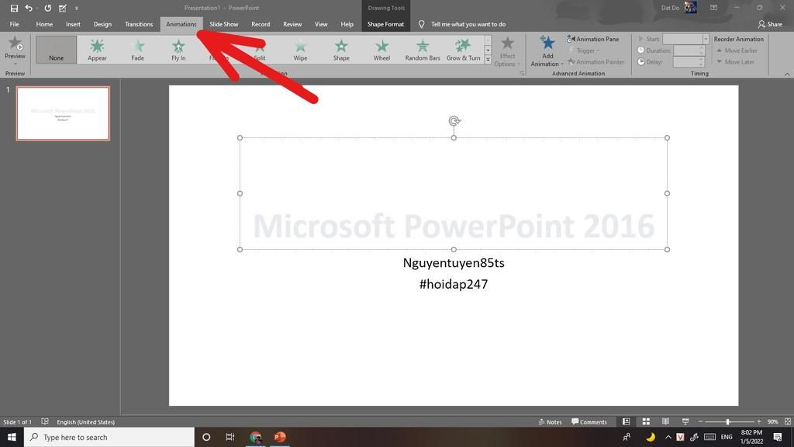This screenshot has width=794, height=447.
Task: Apply the Appear animation effect
Action: (x=97, y=50)
